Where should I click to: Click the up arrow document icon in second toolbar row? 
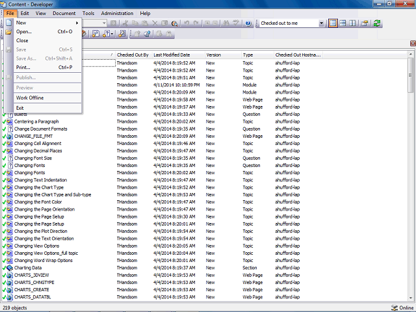coord(137,34)
